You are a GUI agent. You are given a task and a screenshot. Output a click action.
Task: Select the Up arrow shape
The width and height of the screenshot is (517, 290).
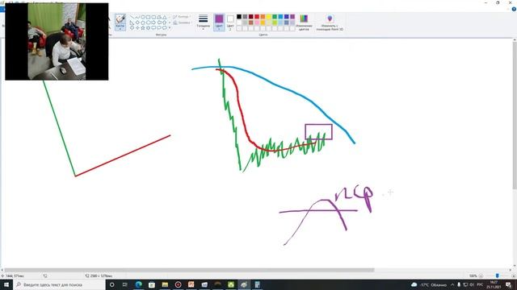(x=164, y=23)
